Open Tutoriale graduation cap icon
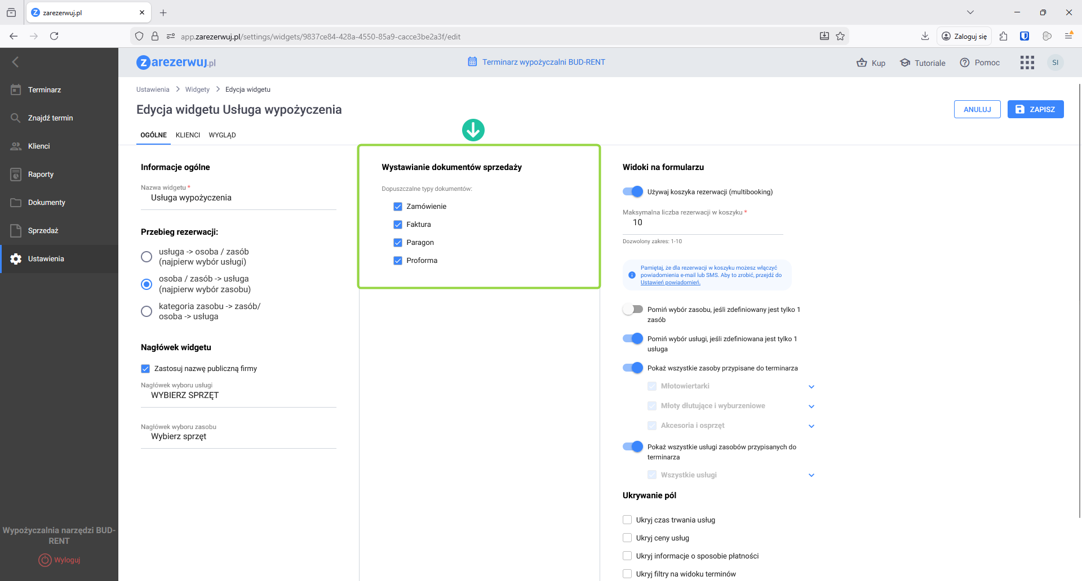 click(x=905, y=62)
